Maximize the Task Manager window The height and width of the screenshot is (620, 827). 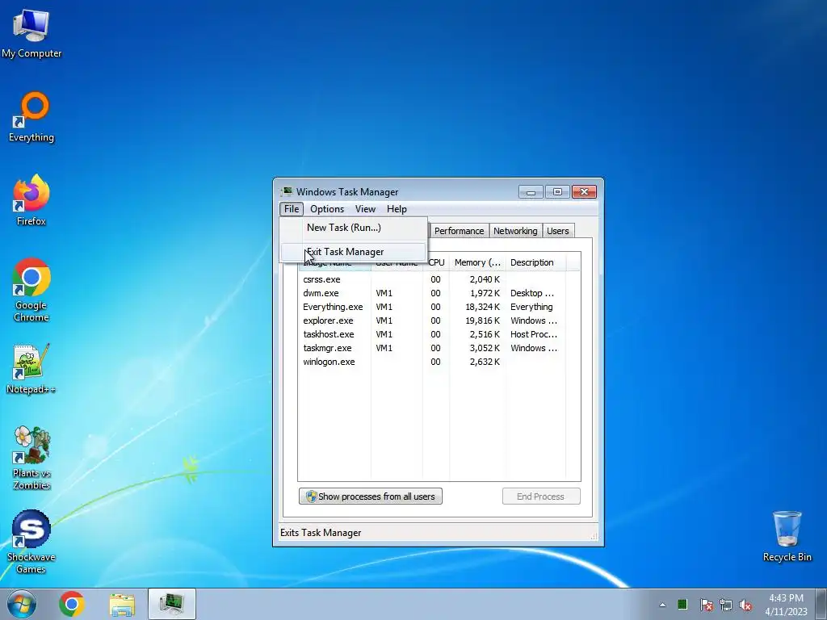(x=557, y=192)
